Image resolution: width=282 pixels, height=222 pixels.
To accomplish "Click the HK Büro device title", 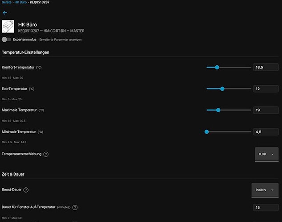I will [x=28, y=24].
